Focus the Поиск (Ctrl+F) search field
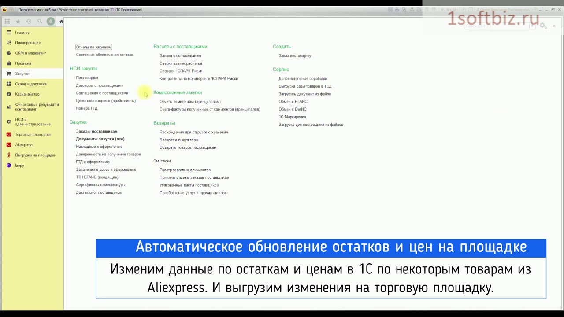 (497, 26)
